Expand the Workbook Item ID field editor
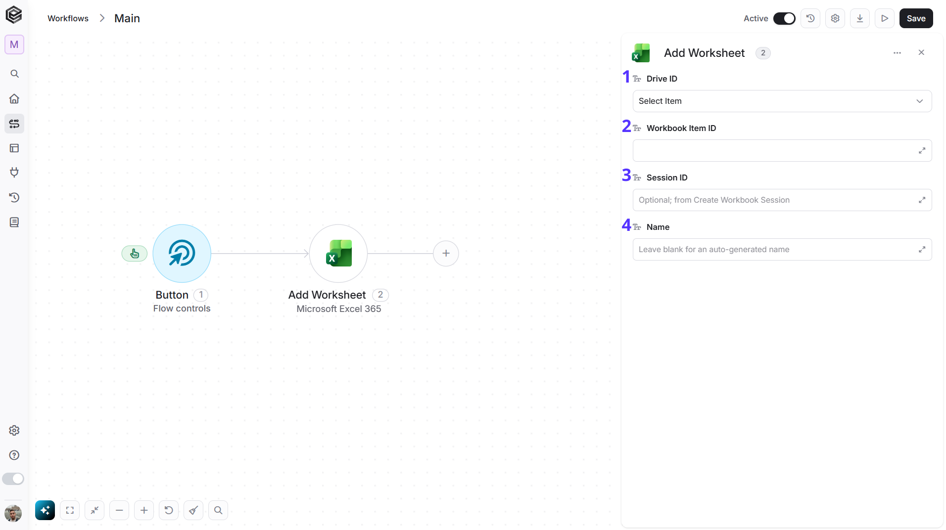 pyautogui.click(x=922, y=151)
